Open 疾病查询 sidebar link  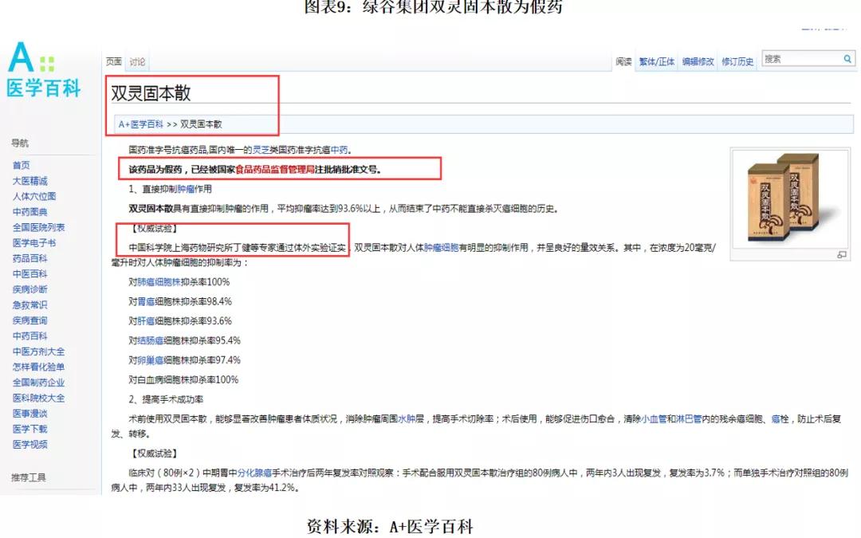coord(30,320)
